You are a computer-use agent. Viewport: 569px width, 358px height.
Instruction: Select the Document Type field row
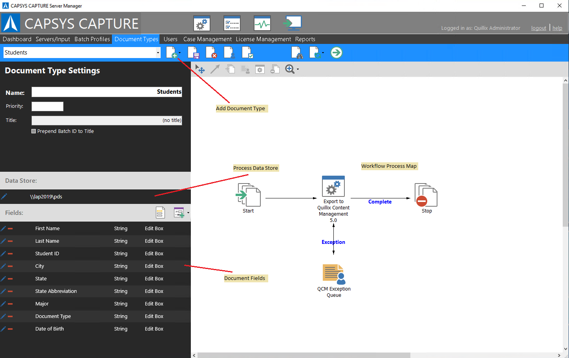[x=95, y=316]
